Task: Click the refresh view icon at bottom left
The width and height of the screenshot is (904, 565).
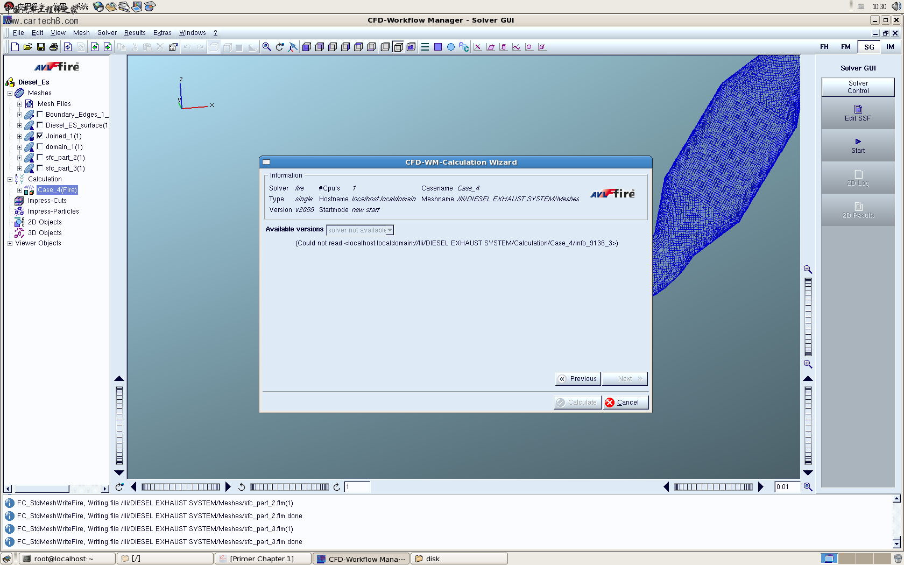Action: 119,486
